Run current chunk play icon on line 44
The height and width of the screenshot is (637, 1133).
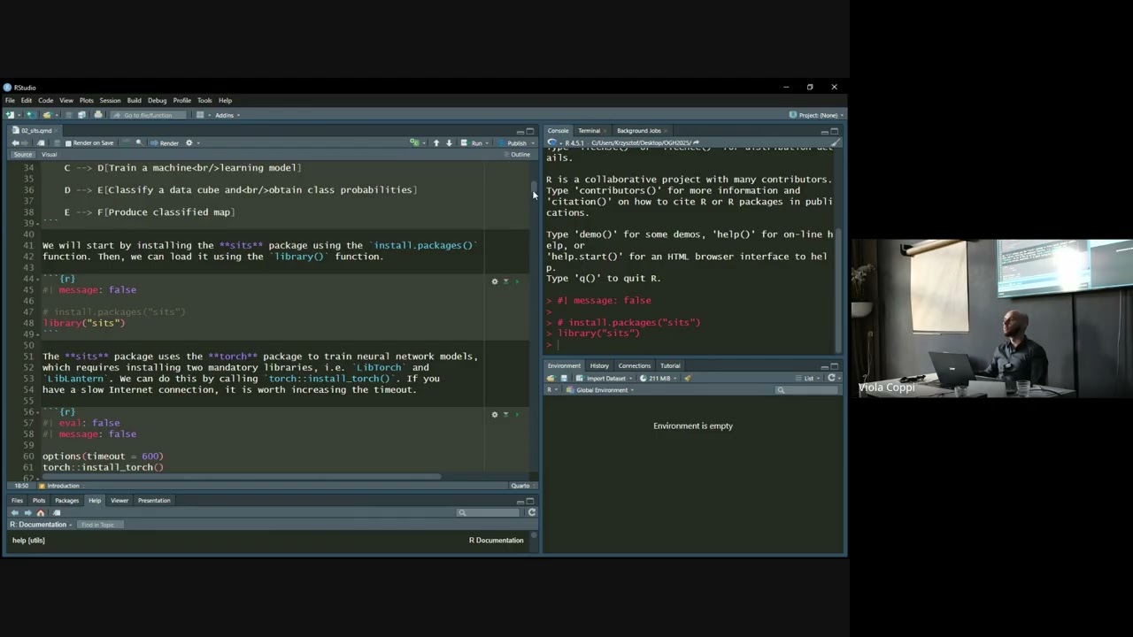point(518,281)
